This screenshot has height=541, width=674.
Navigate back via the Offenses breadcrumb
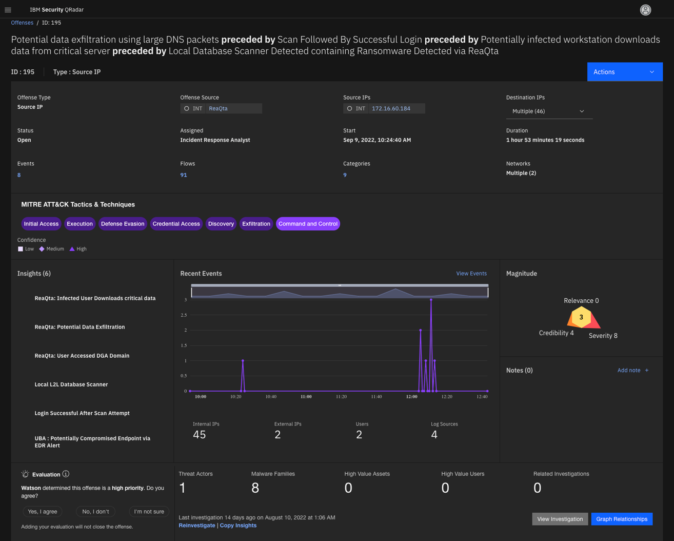click(x=22, y=23)
